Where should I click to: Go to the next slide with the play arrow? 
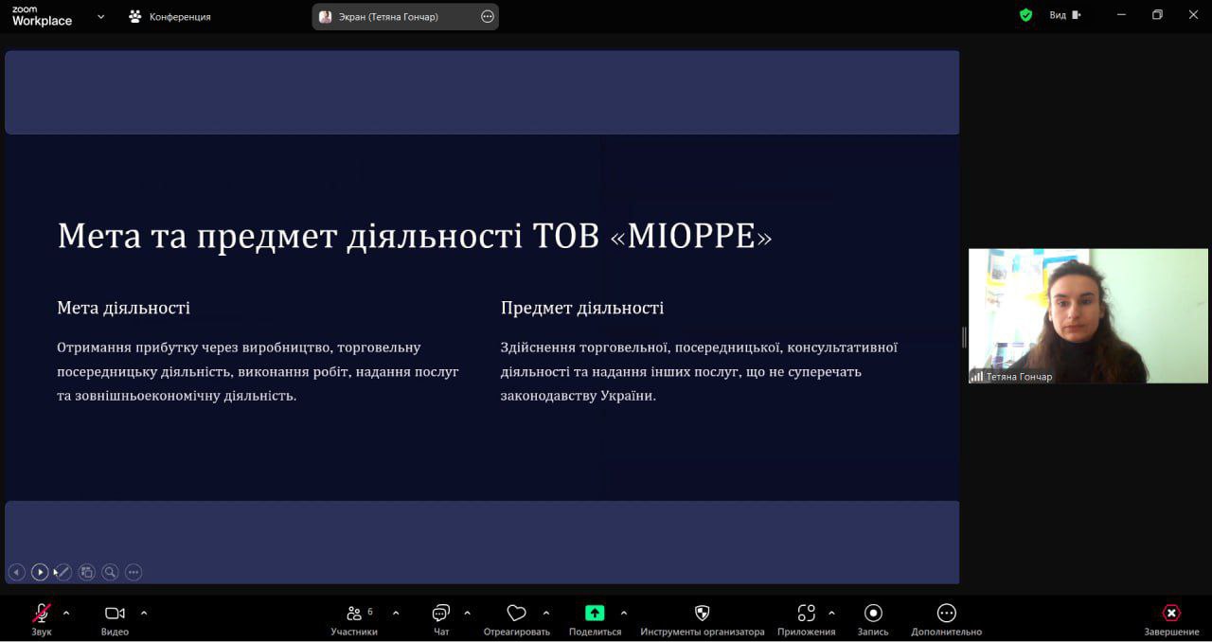(40, 572)
